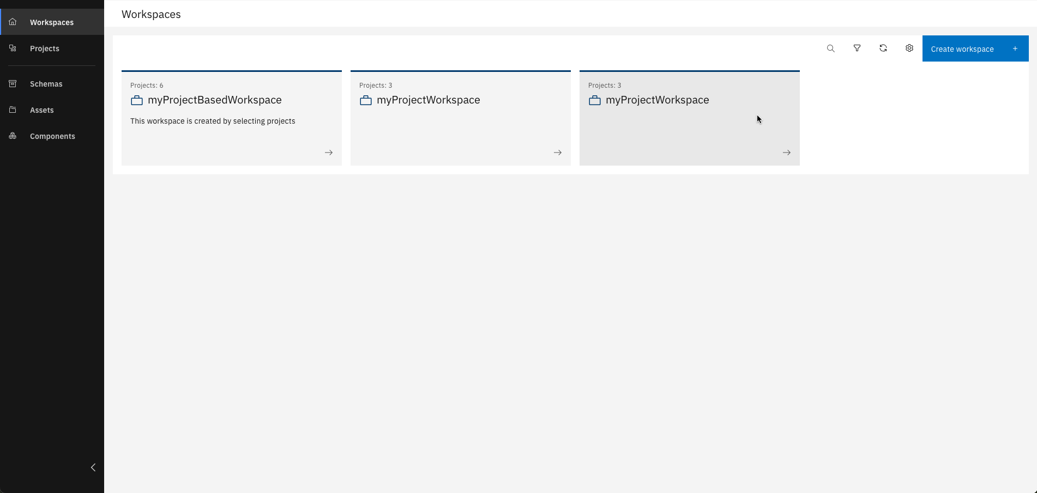Click the refresh workspaces icon

click(883, 48)
